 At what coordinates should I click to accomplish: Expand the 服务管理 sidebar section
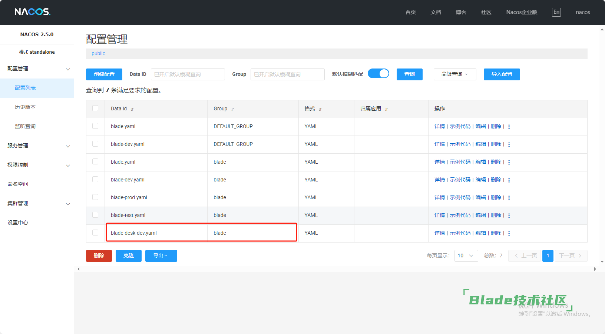click(37, 146)
